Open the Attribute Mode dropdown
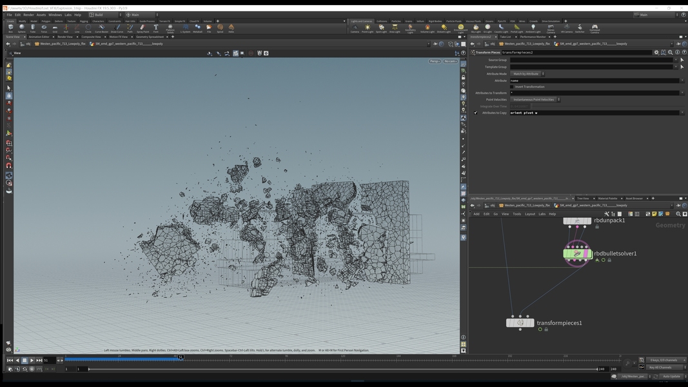This screenshot has height=387, width=688. tap(528, 74)
